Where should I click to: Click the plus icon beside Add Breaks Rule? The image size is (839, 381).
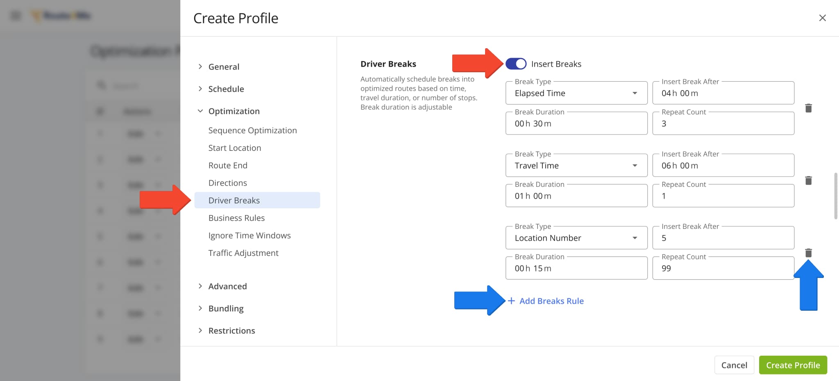511,300
